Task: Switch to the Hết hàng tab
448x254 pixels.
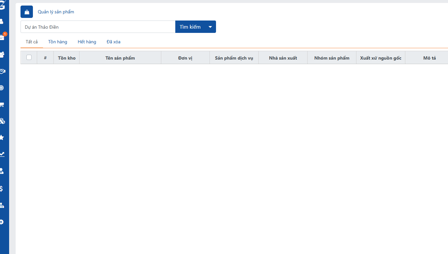Action: pos(87,42)
